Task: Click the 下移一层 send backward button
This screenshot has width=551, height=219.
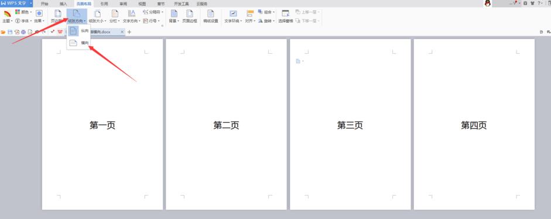Action: pyautogui.click(x=308, y=21)
